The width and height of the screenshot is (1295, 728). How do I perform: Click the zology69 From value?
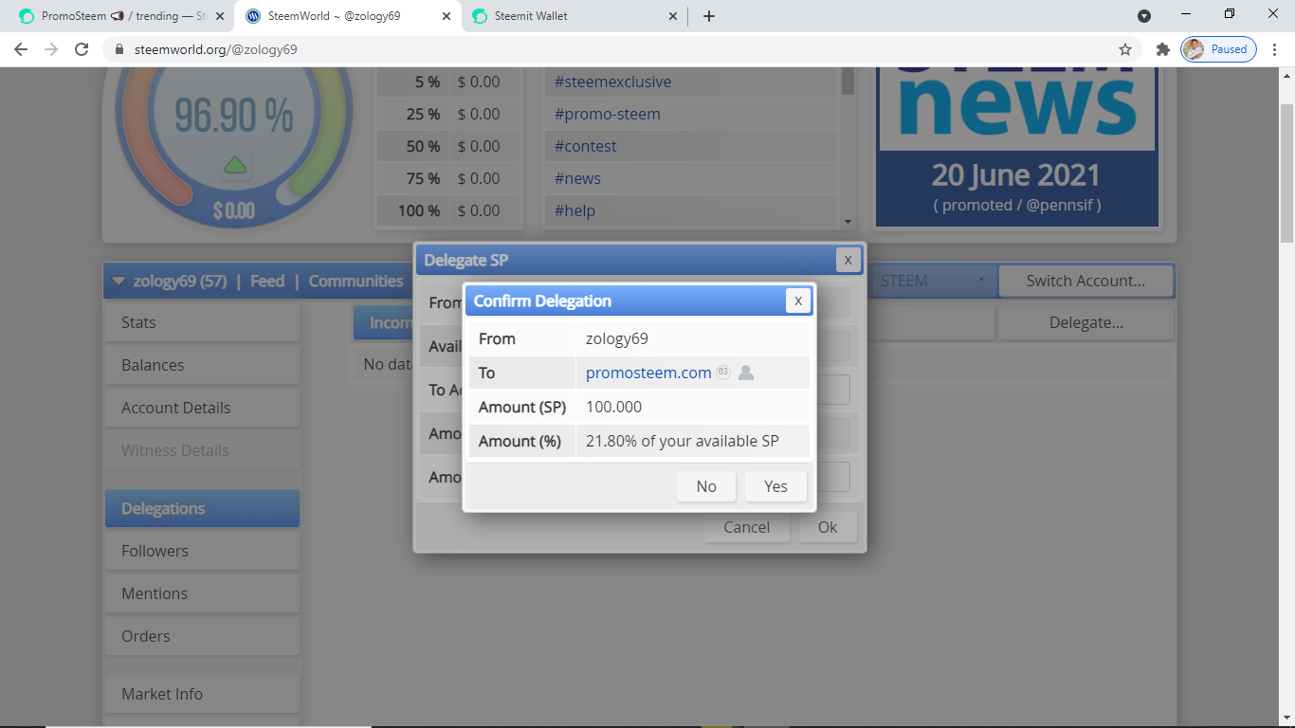tap(617, 338)
